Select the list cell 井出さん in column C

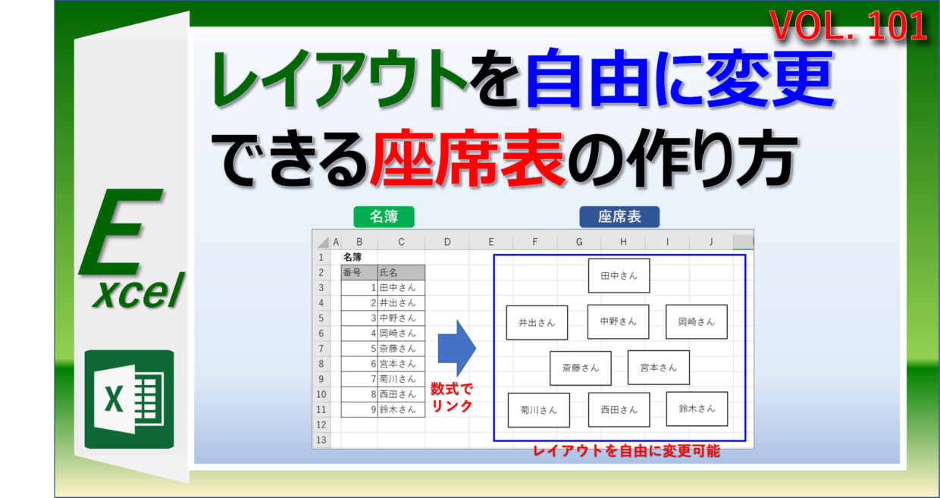(x=401, y=302)
